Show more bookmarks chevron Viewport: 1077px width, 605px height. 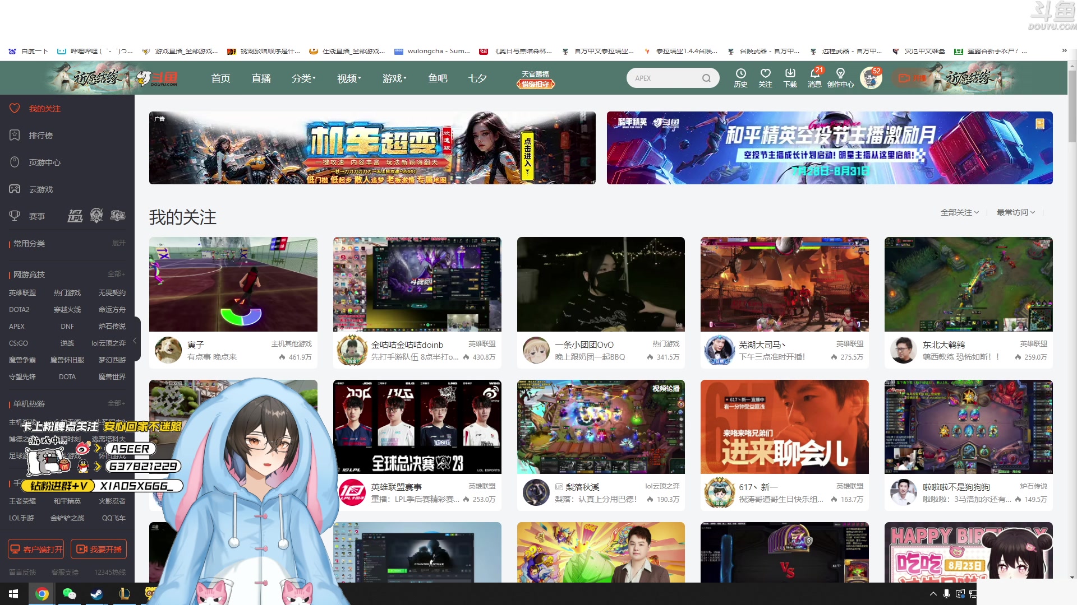click(x=1064, y=50)
